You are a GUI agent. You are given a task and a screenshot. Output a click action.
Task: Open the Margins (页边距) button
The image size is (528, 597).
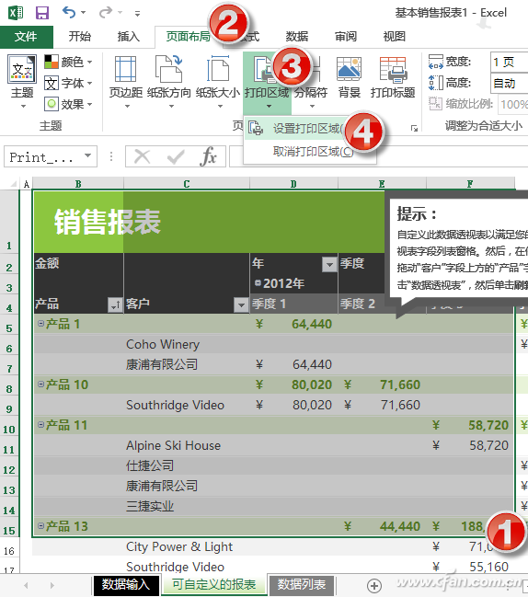[x=126, y=69]
